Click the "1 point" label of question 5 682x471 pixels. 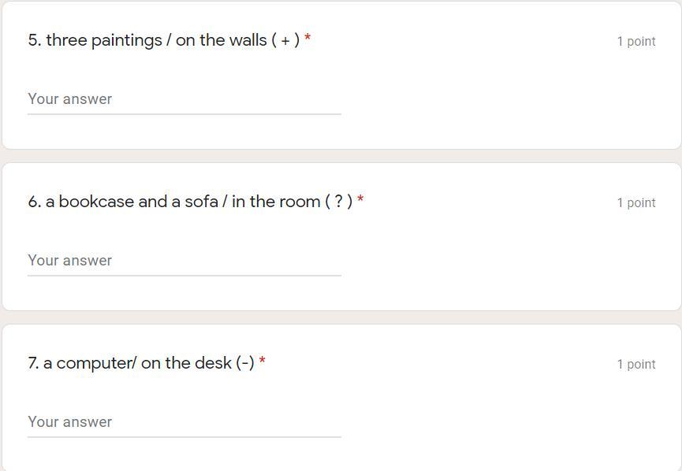(x=635, y=42)
